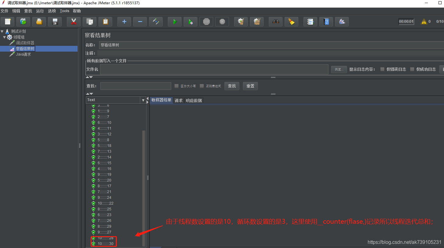Toggle 区分大小写 checkbox
Image resolution: width=444 pixels, height=248 pixels.
pos(176,86)
